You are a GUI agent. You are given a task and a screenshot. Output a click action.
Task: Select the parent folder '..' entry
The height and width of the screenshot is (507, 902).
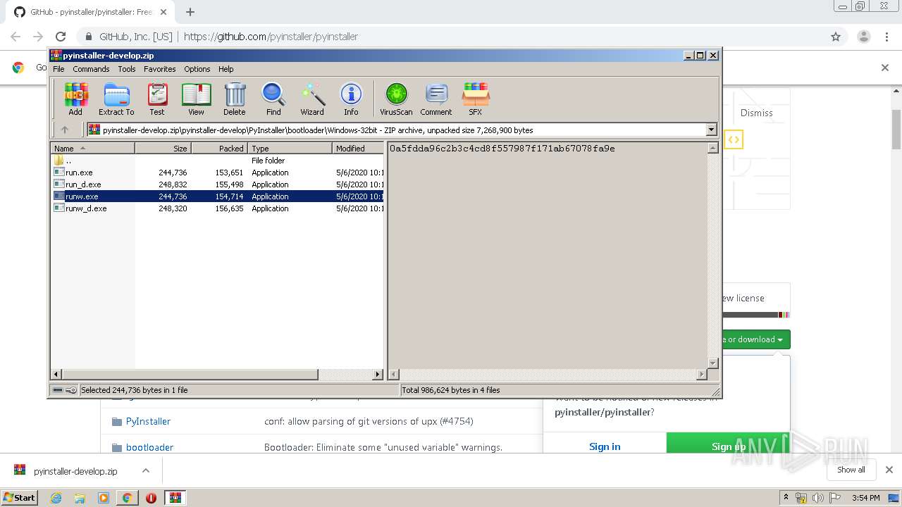pyautogui.click(x=218, y=161)
